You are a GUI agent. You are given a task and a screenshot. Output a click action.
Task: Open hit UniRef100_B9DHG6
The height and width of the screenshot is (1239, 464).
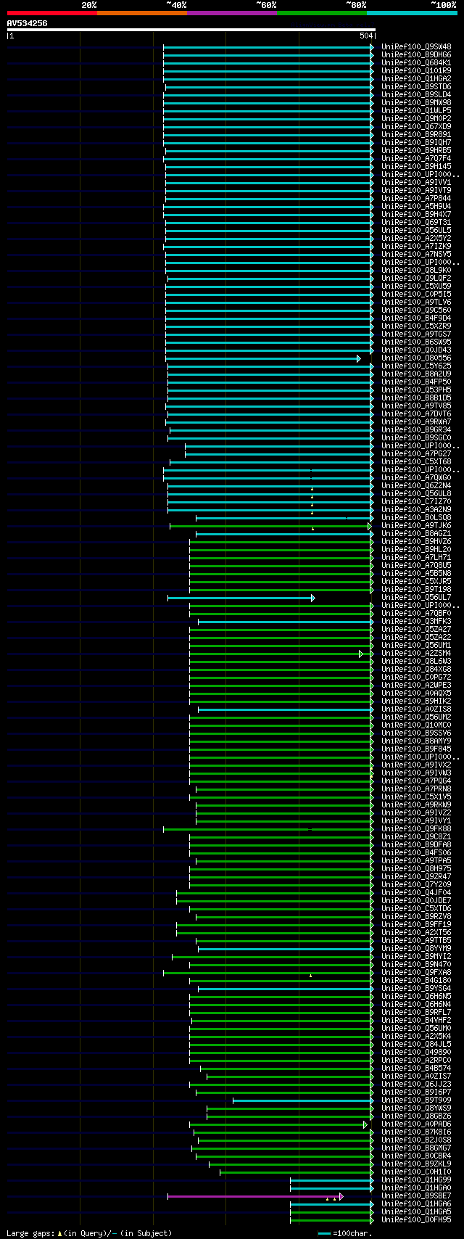(416, 55)
